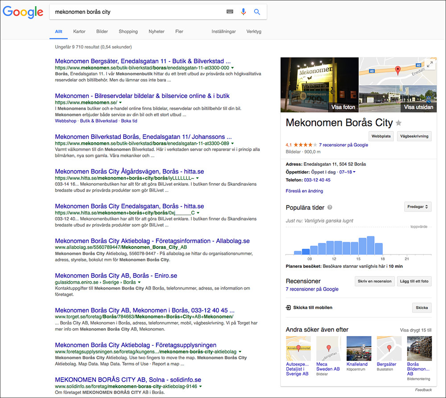
Task: Expand the map with fullscreen arrows icon
Action: 430,64
